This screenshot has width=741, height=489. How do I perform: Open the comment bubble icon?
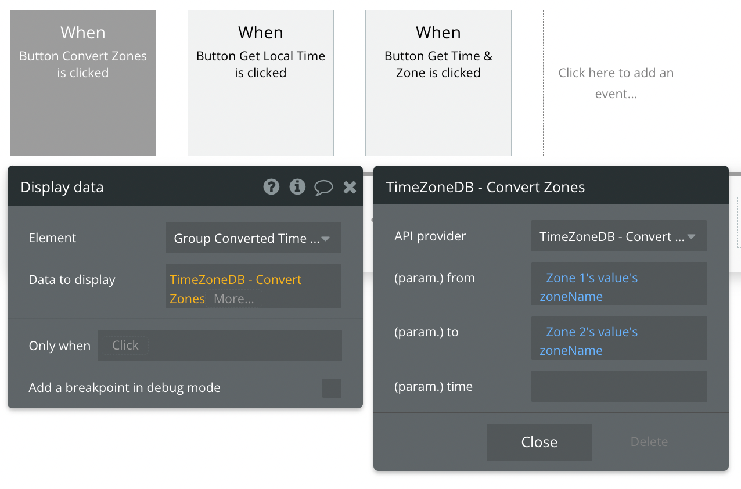[323, 187]
